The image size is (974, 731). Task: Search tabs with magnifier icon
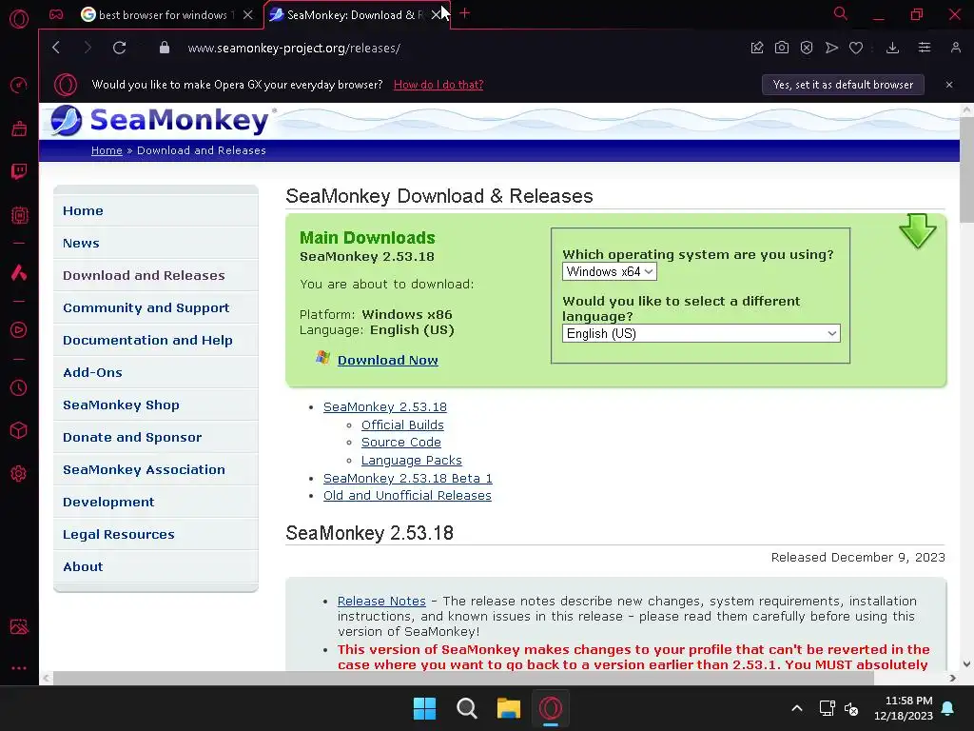coord(841,13)
